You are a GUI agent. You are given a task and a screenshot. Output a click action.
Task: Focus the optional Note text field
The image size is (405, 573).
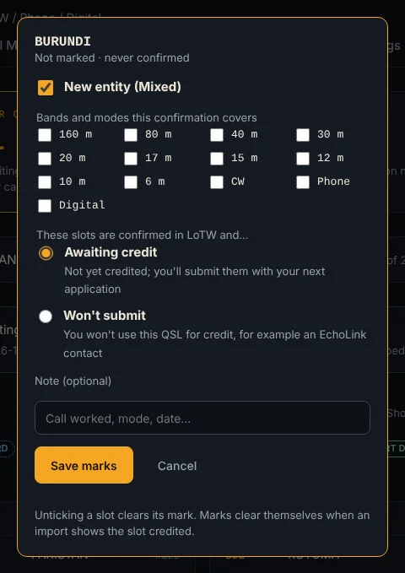(202, 418)
